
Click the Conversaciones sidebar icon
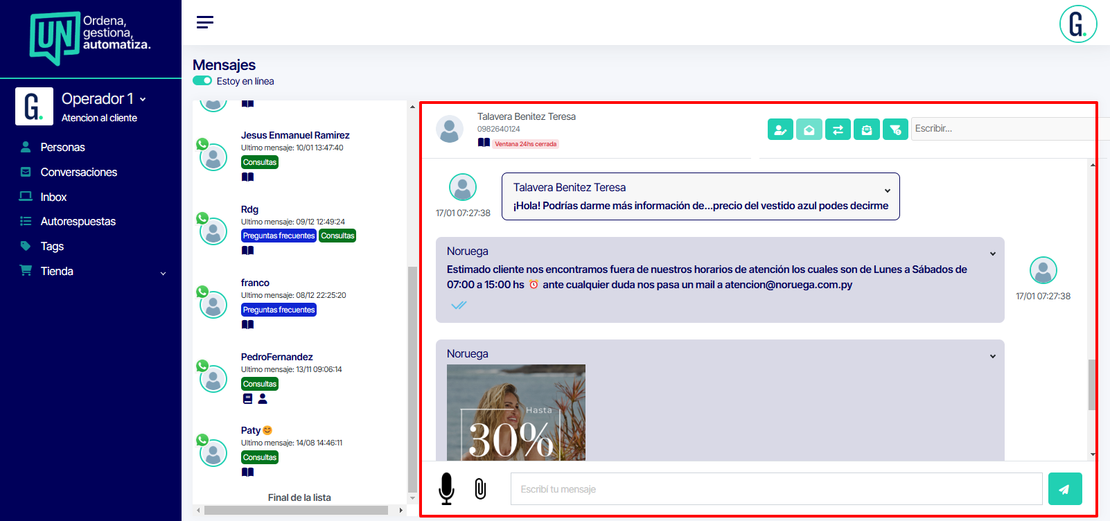click(26, 172)
